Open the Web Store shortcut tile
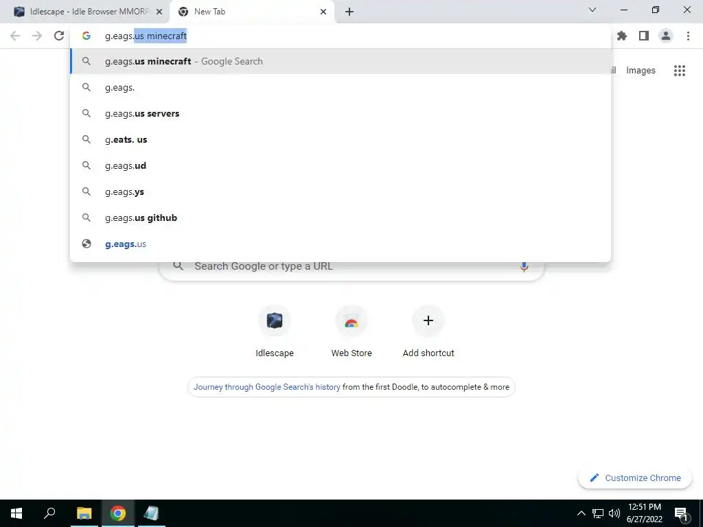Screen dimensions: 703x527 [351, 331]
